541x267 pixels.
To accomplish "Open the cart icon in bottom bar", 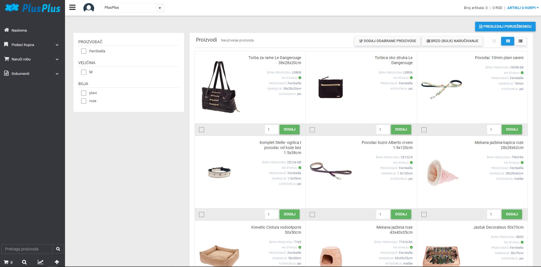I will (x=8, y=262).
